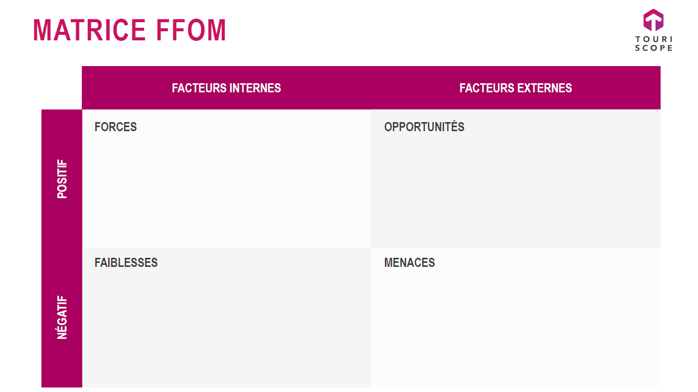
Task: Click the blank white corner cell above POSITIF
Action: 62,88
